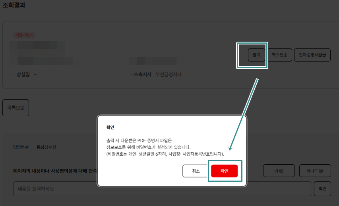The width and height of the screenshot is (339, 206).
Task: Select the 소속지사 label
Action: 142,75
